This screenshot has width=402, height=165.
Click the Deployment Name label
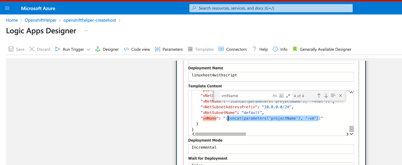[206, 68]
